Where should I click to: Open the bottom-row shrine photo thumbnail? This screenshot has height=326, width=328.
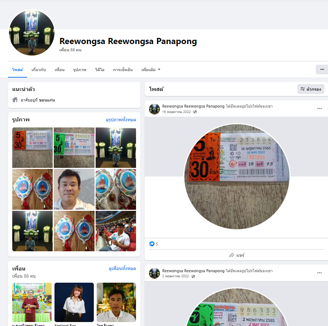click(x=32, y=231)
